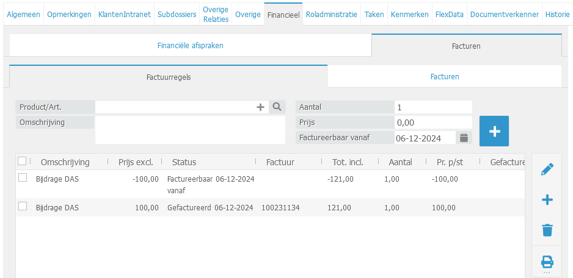Click the plus icon below the pencil
The image size is (573, 278).
[x=547, y=200]
